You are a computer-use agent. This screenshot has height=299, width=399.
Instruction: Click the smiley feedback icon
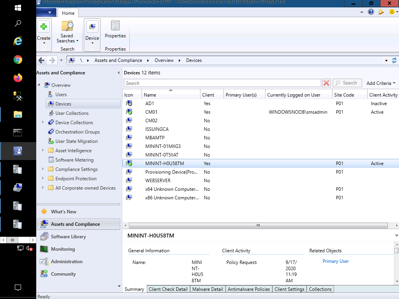click(x=392, y=12)
